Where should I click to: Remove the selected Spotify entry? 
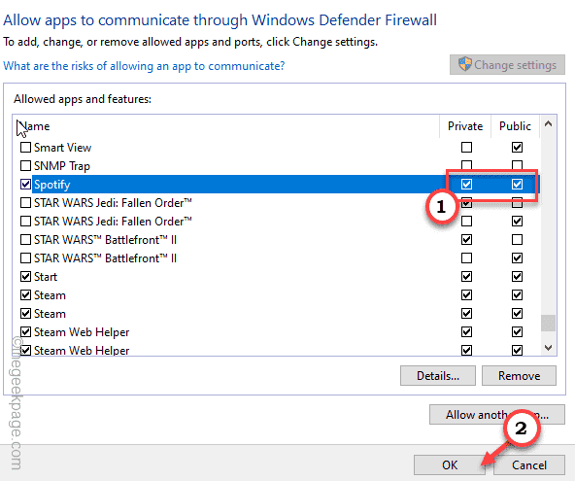click(x=519, y=376)
